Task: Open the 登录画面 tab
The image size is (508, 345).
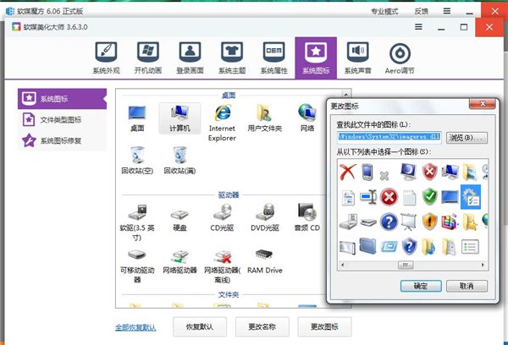Action: pyautogui.click(x=190, y=58)
